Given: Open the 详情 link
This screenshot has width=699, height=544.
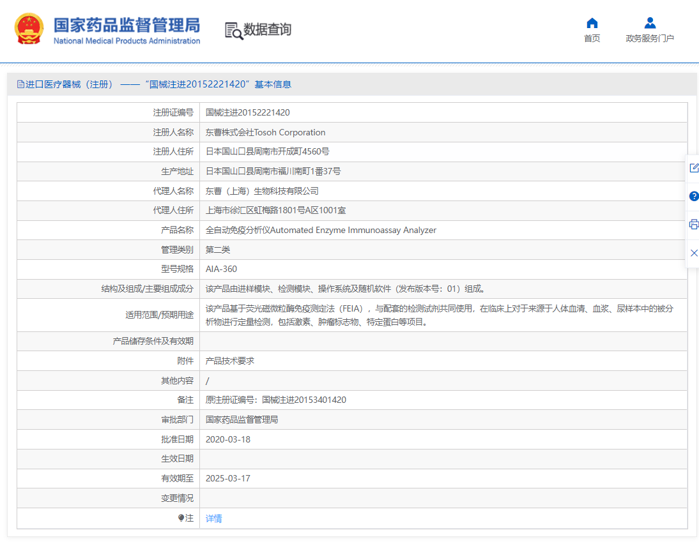Looking at the screenshot, I should [x=213, y=518].
